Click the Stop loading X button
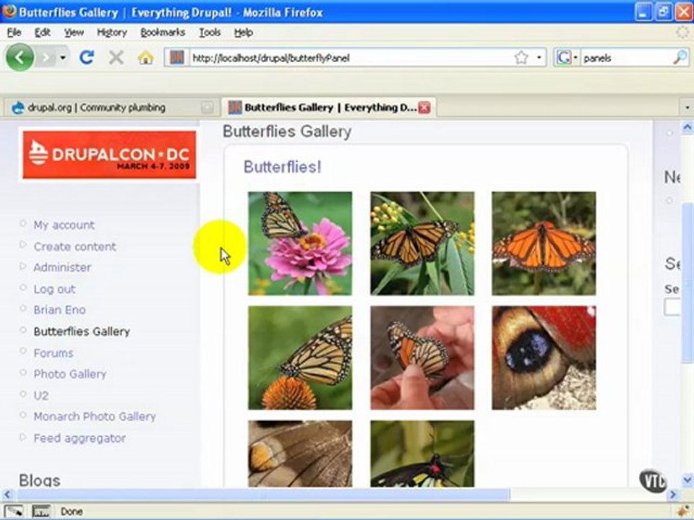The height and width of the screenshot is (520, 694). coord(116,58)
